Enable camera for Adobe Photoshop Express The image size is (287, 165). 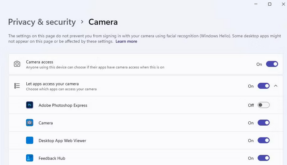[x=263, y=105]
